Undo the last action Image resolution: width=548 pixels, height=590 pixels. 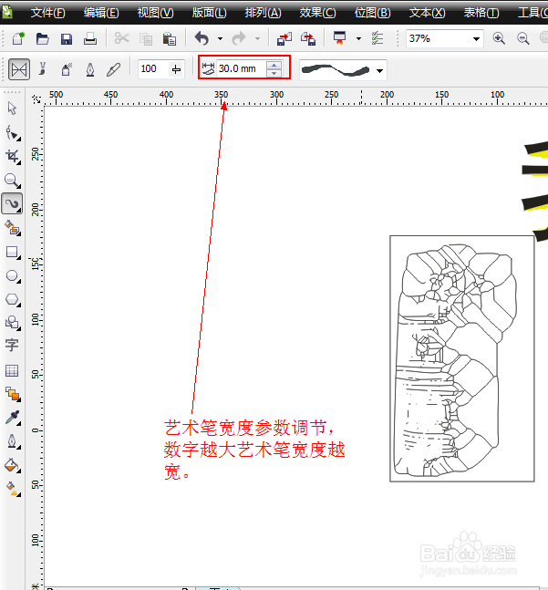pos(202,38)
